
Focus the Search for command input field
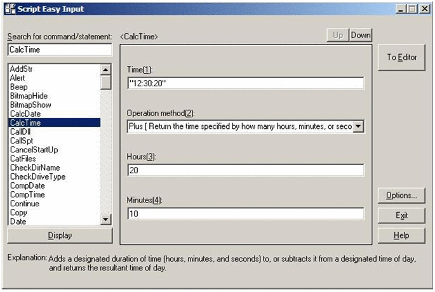60,50
